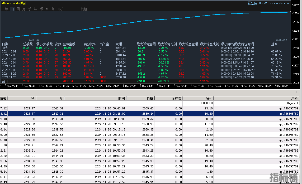Select the trade row with profit -0.10

pyautogui.click(x=150, y=119)
